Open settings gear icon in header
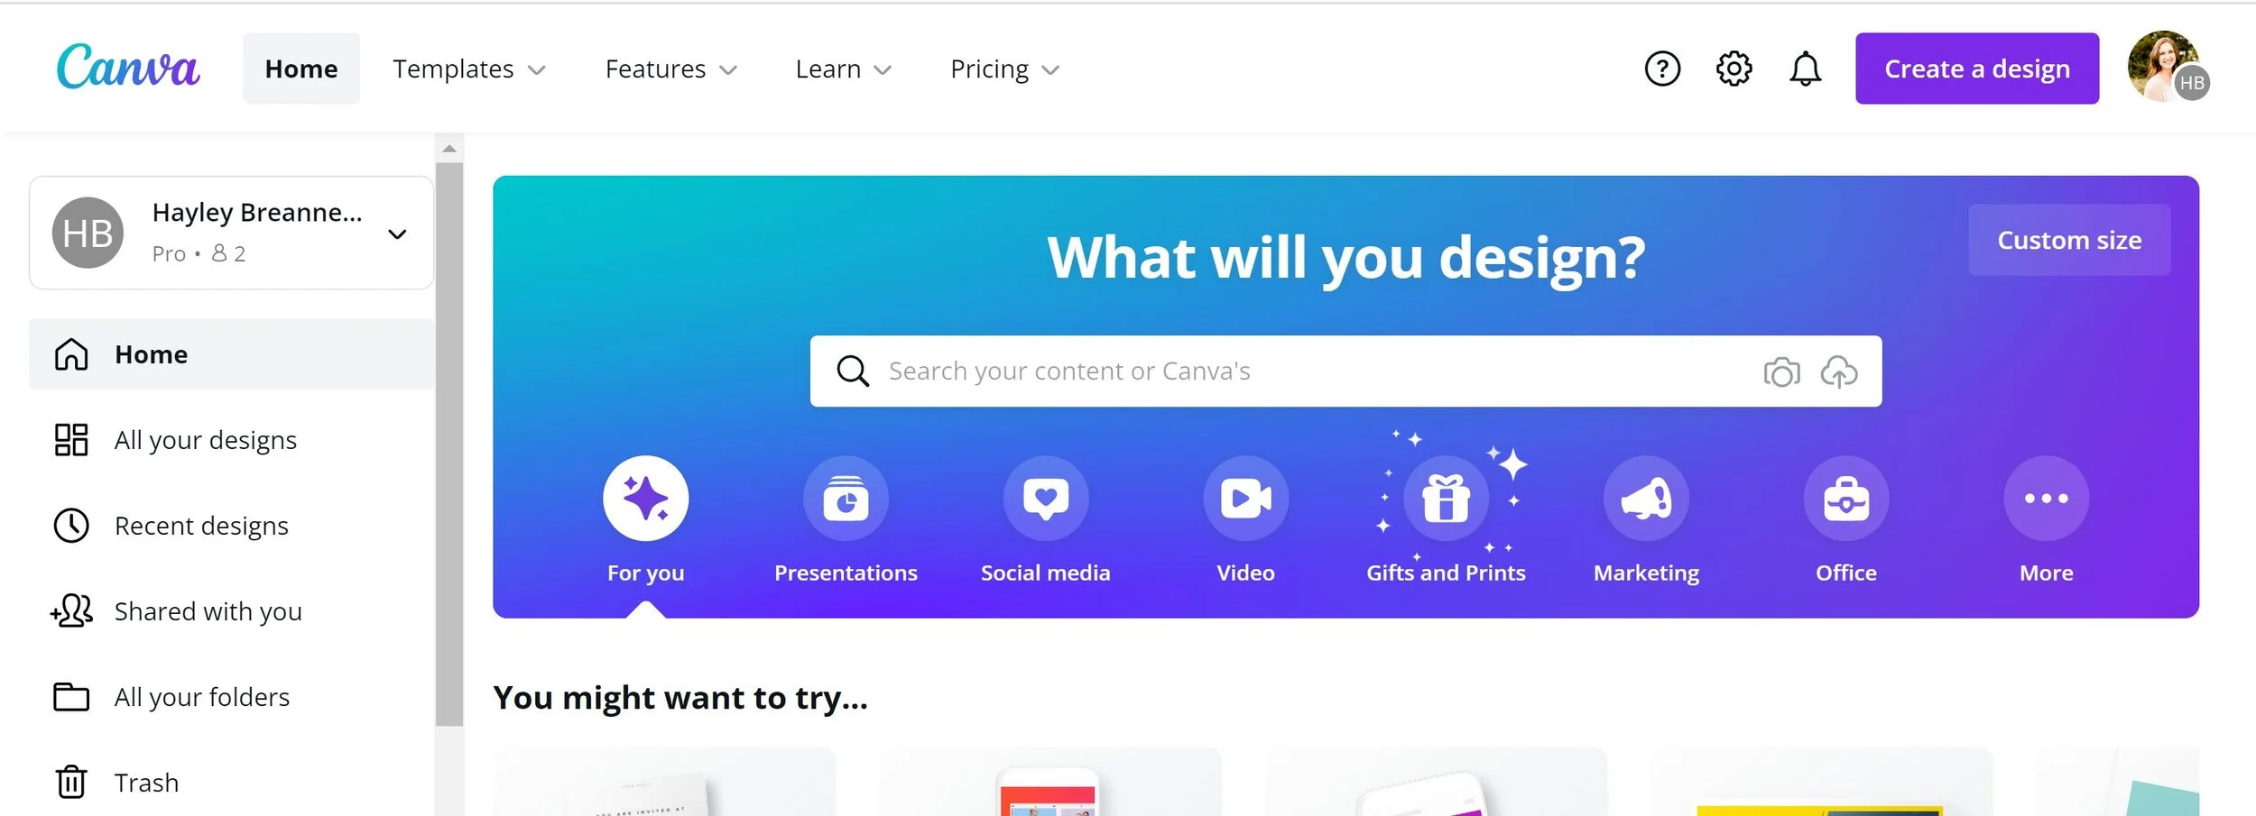The width and height of the screenshot is (2256, 816). (1734, 69)
